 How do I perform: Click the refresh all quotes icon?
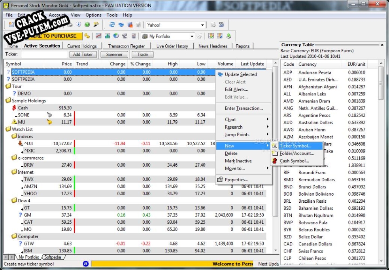click(112, 25)
